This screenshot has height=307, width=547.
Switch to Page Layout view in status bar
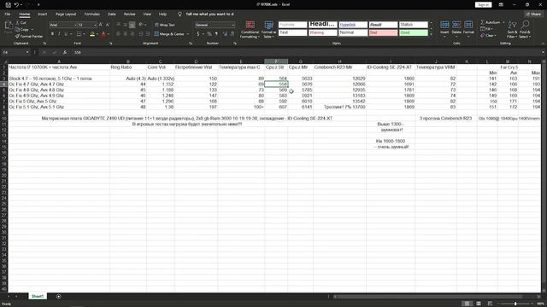click(479, 304)
